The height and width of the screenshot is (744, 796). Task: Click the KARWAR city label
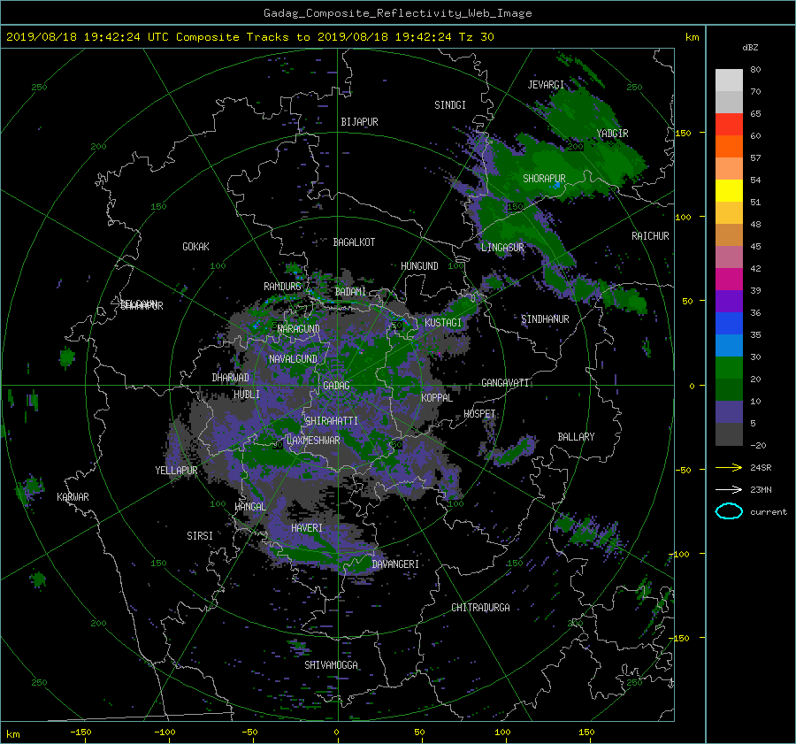coord(73,497)
